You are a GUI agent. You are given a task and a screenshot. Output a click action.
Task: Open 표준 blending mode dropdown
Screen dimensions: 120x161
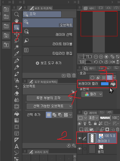pyautogui.click(x=93, y=118)
